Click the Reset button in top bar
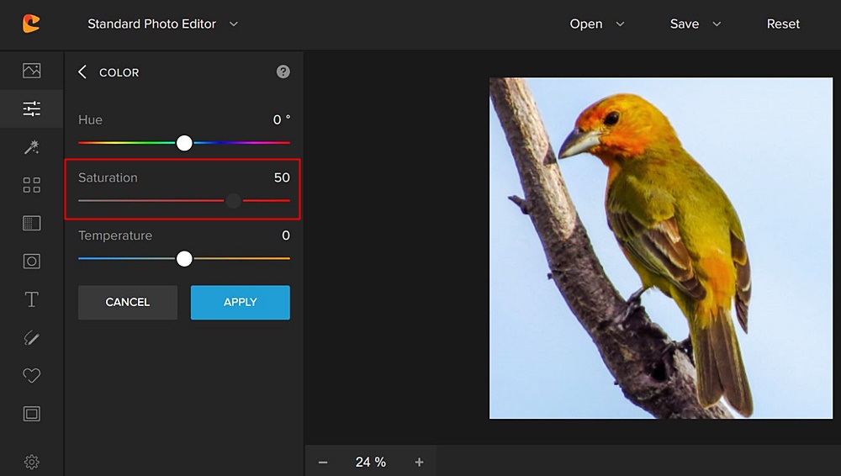 [783, 24]
